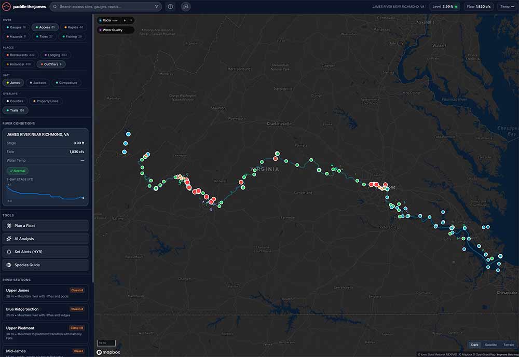Switch to the Satellite basemap
The width and height of the screenshot is (519, 357).
coord(490,345)
